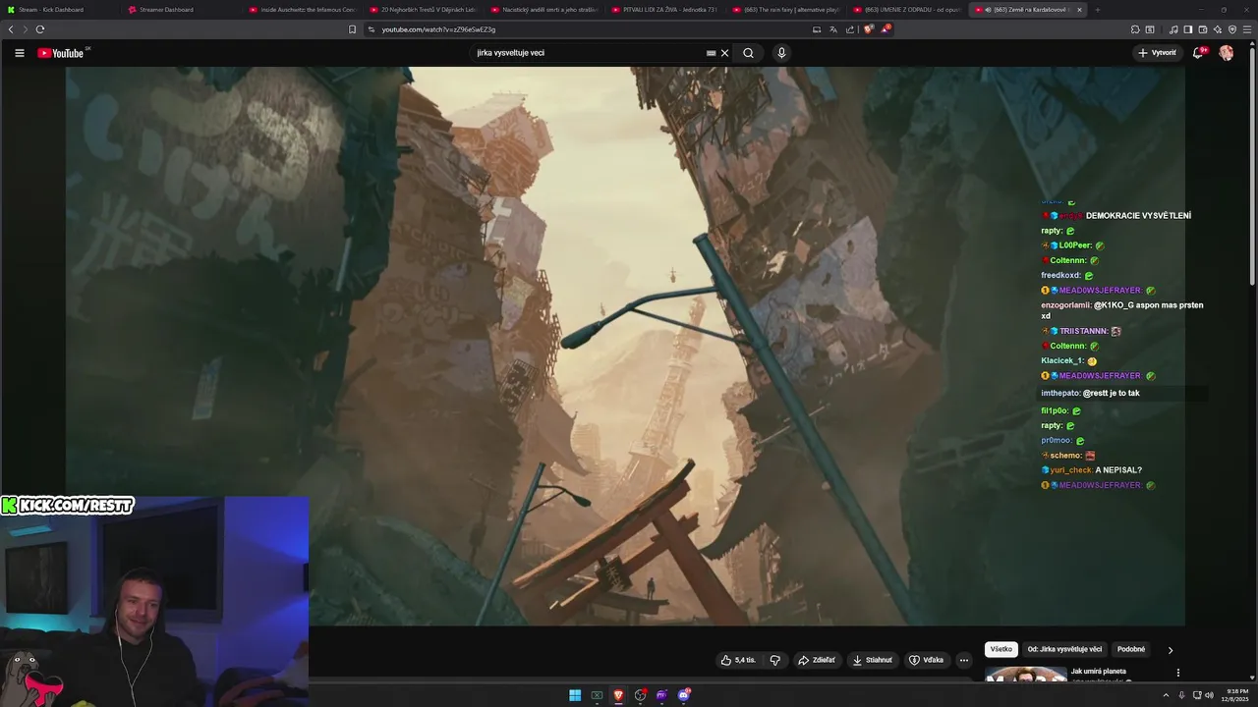This screenshot has height=707, width=1258.
Task: Open the browser main menu
Action: [1247, 29]
